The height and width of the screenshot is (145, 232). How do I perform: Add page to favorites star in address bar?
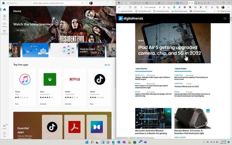click(168, 7)
